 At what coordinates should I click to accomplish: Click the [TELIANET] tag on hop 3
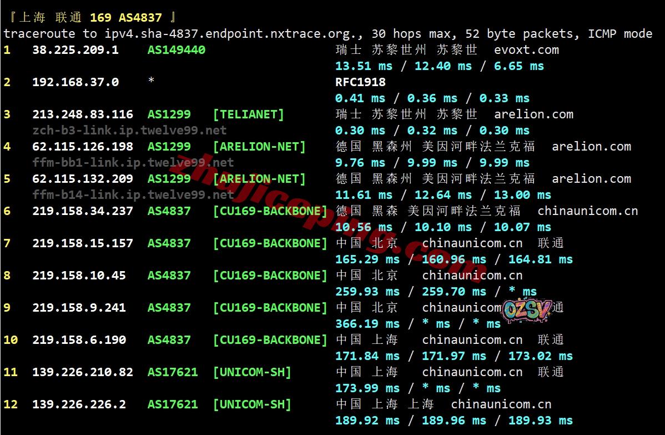[x=248, y=114]
